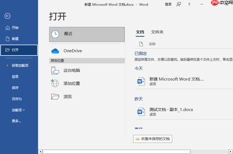The height and width of the screenshot is (154, 233).
Task: Click the OneDrive cloud icon
Action: coord(55,51)
